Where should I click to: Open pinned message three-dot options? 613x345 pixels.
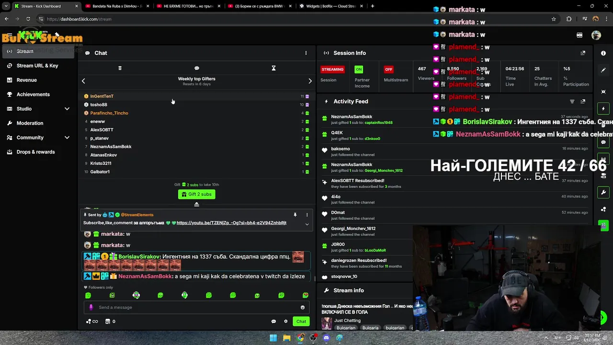coord(307,215)
